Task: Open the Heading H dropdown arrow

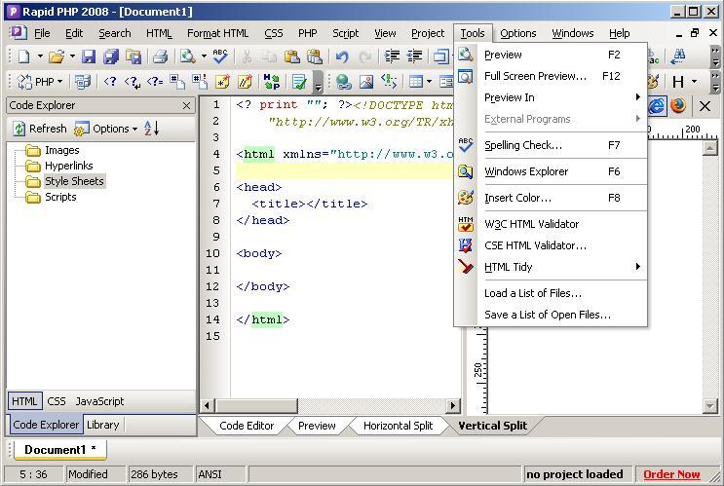Action: (x=694, y=82)
